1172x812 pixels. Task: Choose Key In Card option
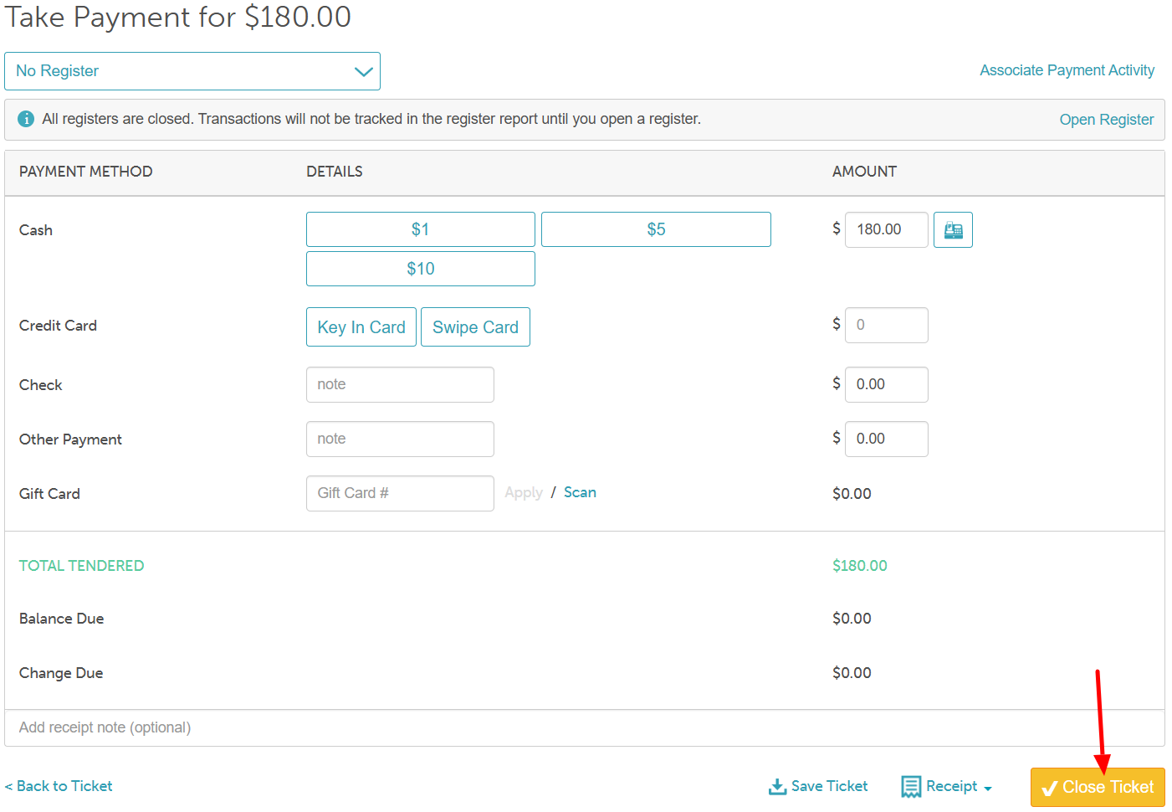[361, 327]
